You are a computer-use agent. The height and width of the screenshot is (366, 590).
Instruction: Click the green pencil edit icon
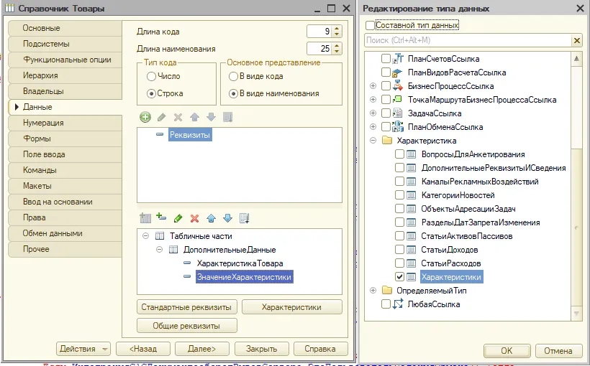[x=178, y=217]
